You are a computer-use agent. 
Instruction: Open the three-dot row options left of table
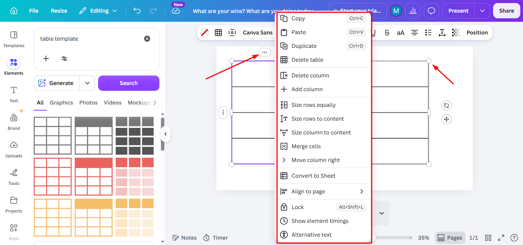click(x=223, y=113)
